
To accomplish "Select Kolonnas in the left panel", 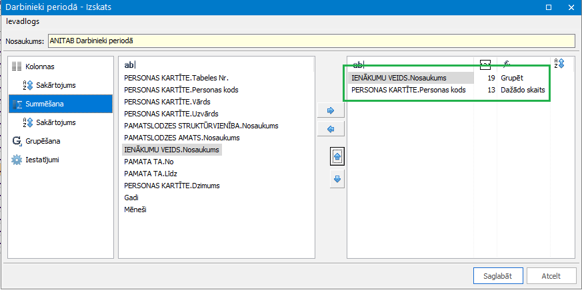I will tap(40, 67).
